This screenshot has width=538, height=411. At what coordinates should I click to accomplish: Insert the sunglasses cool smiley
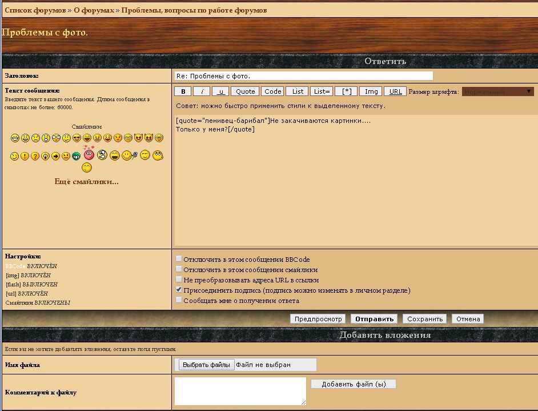(77, 138)
